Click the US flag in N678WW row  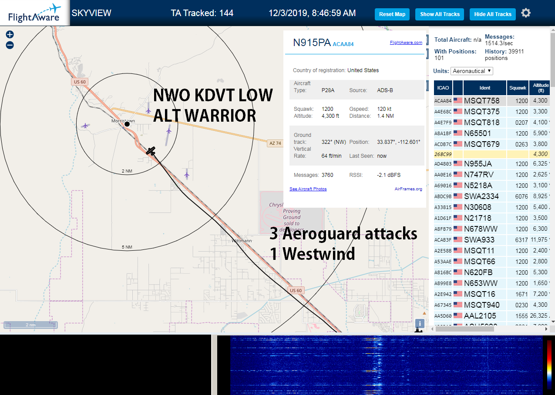click(458, 229)
